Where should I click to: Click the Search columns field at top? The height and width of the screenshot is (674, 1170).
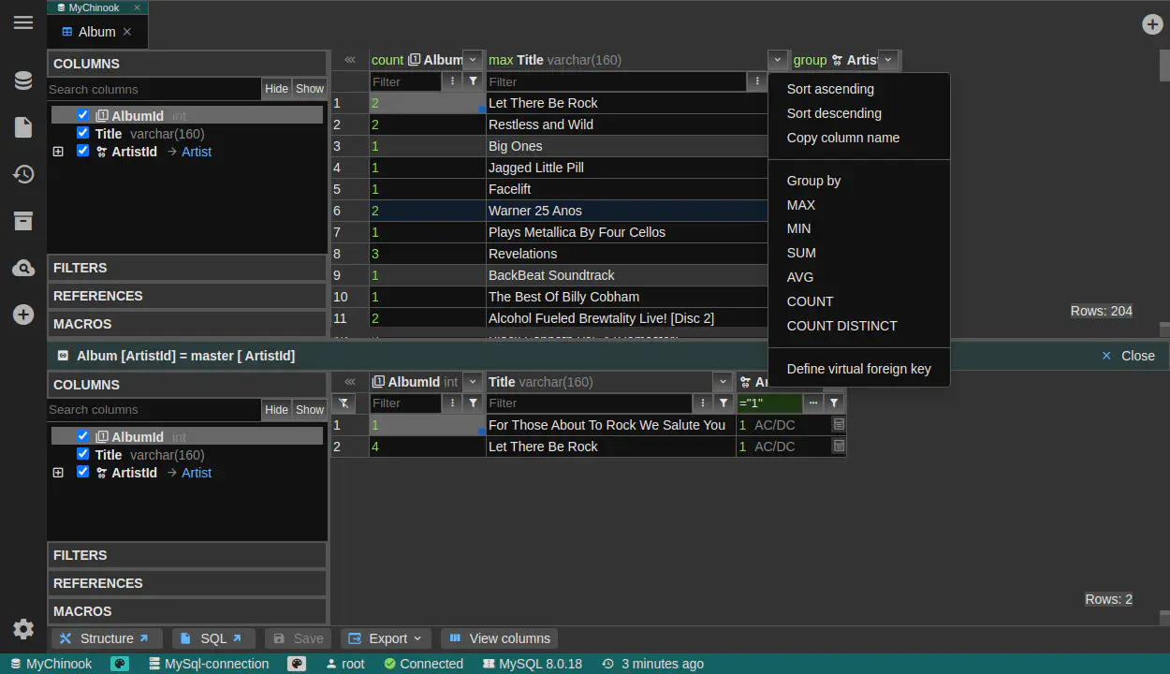[154, 89]
